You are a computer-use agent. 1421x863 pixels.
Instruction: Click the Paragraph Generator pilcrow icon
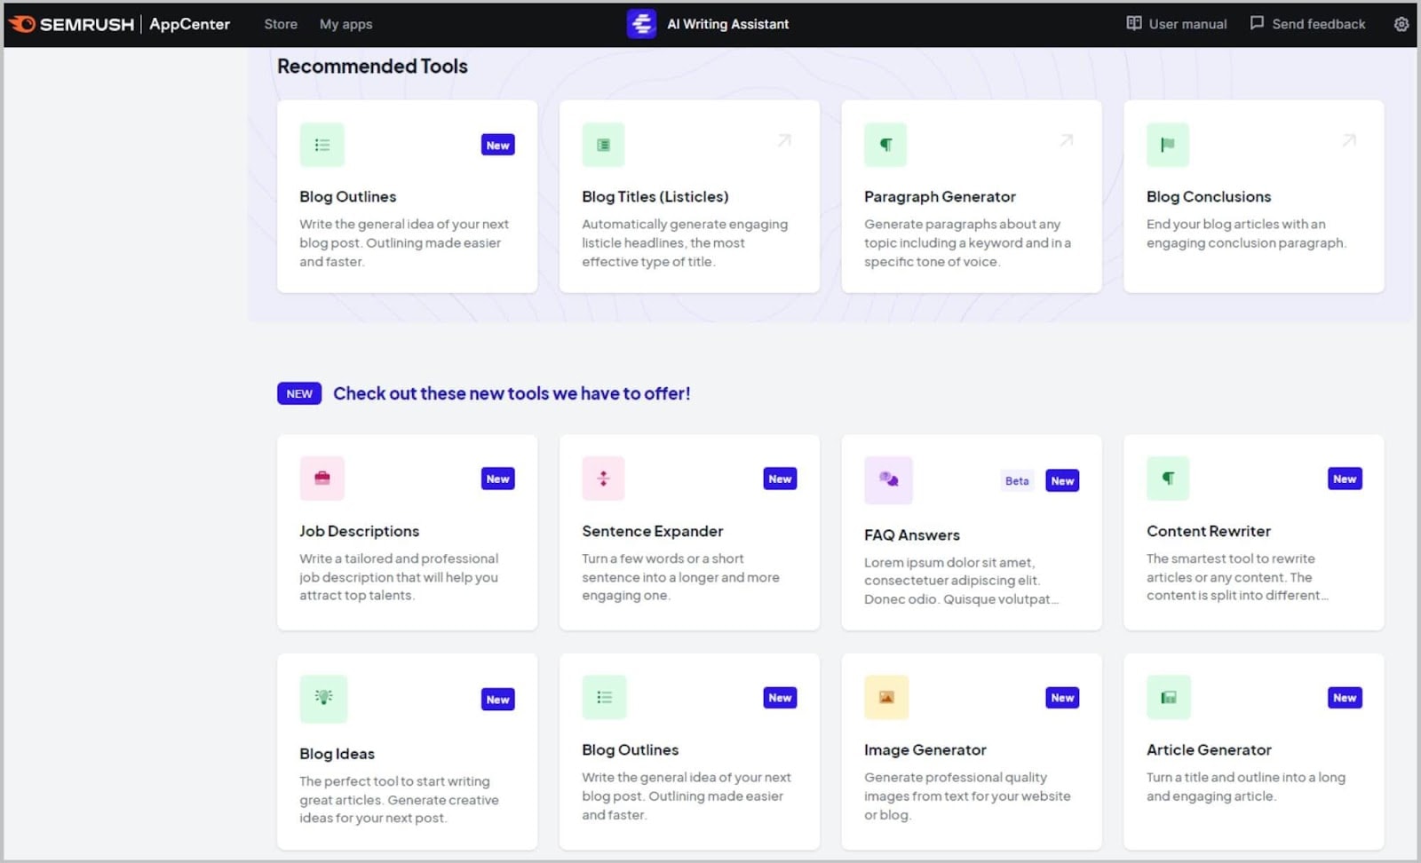(x=885, y=144)
